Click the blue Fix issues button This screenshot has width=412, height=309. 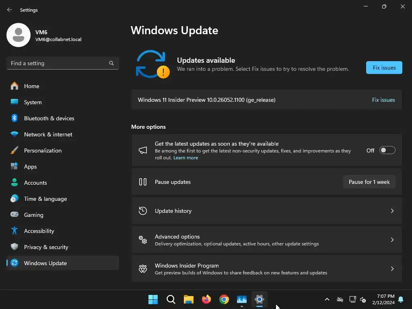(x=384, y=68)
